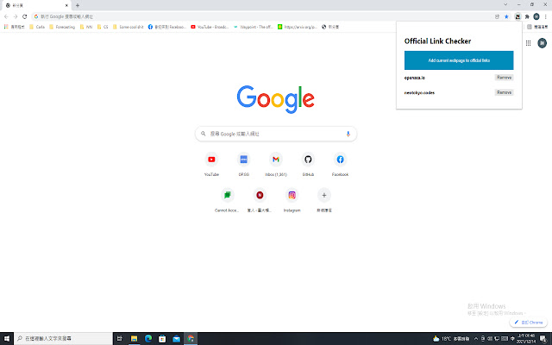Open the GitHub shortcut tile

[308, 164]
